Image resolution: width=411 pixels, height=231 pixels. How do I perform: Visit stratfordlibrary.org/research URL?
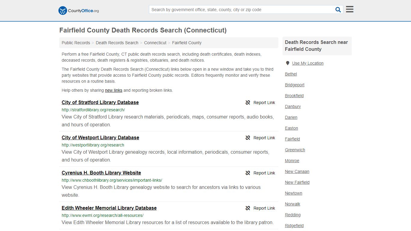click(x=93, y=110)
